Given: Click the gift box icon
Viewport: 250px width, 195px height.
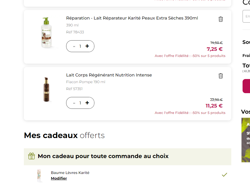Looking at the screenshot, I should [x=32, y=156].
